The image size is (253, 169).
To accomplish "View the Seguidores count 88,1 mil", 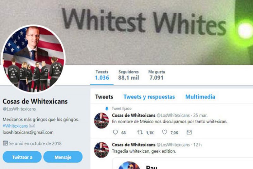I will click(128, 75).
